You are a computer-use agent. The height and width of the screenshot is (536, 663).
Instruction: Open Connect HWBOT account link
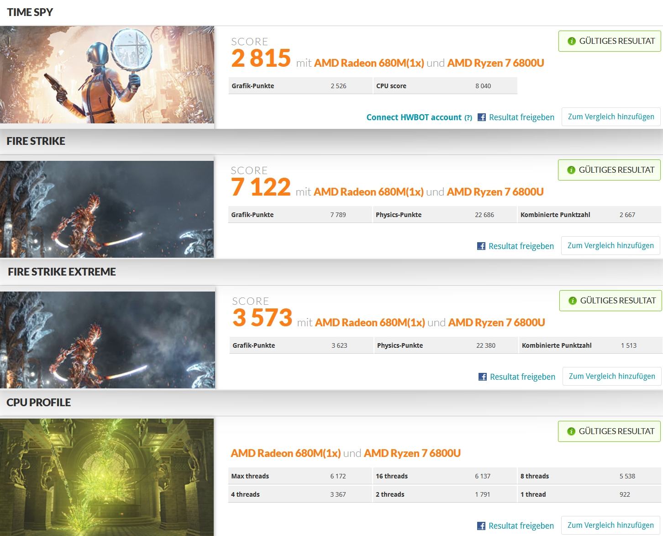tap(414, 117)
